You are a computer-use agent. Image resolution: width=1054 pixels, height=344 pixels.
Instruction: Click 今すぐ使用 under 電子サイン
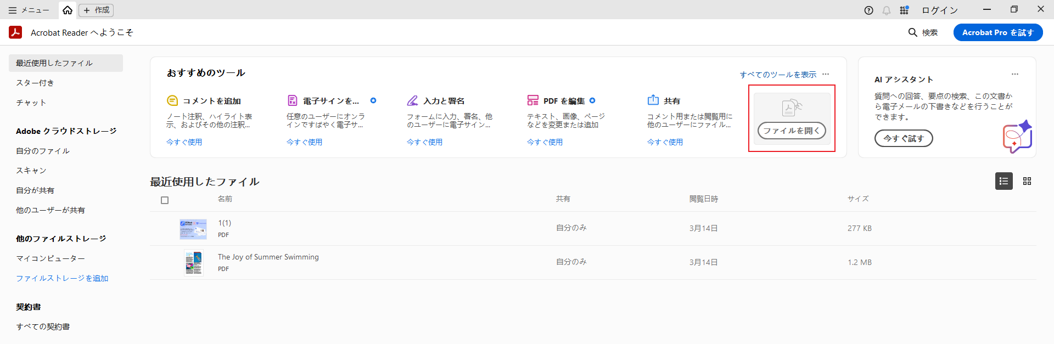click(304, 142)
